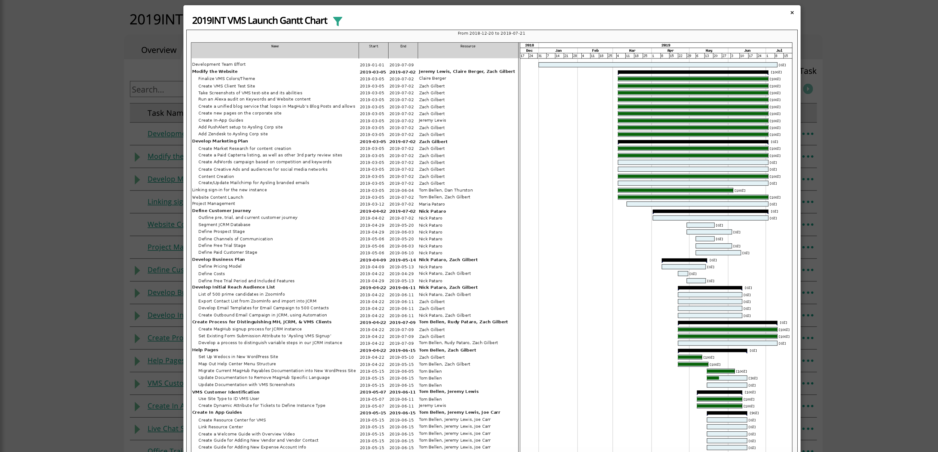Expand the Define Cus task row triangle
Viewport: 938px width, 452px height.
pyautogui.click(x=137, y=270)
